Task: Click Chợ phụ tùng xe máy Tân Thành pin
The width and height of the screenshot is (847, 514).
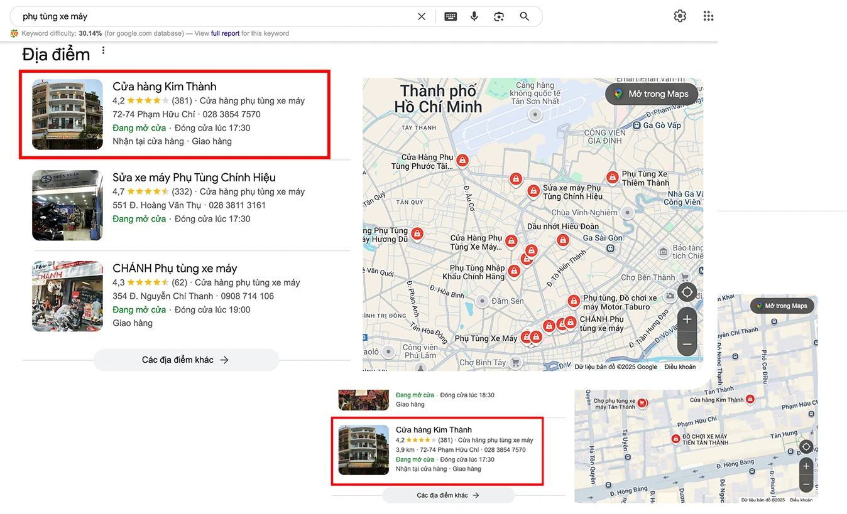Action: tap(642, 402)
